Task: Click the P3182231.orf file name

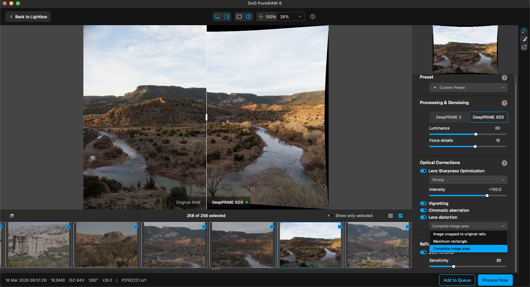Action: (134, 280)
